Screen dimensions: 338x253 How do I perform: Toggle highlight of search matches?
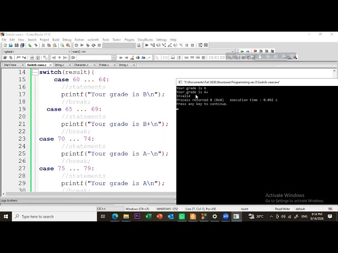coord(132,57)
